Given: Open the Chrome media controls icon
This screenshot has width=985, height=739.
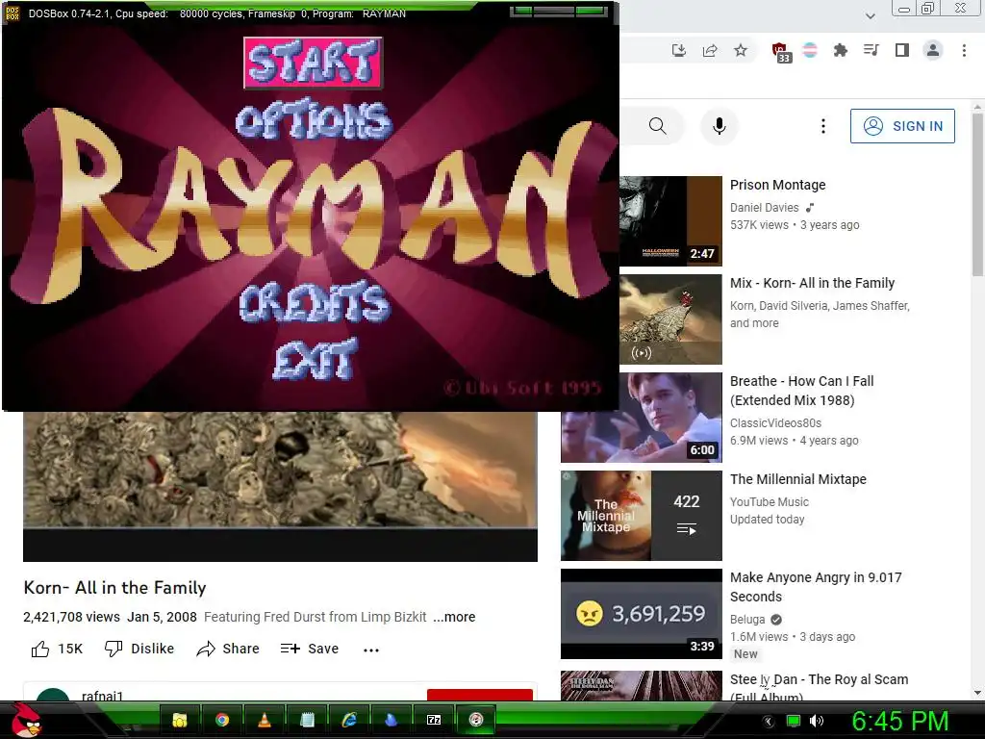Looking at the screenshot, I should pyautogui.click(x=871, y=50).
